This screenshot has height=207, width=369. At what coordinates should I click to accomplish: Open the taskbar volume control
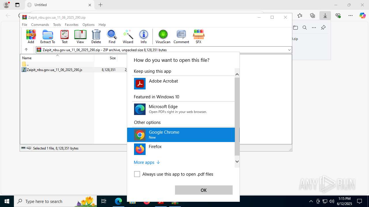pyautogui.click(x=332, y=201)
